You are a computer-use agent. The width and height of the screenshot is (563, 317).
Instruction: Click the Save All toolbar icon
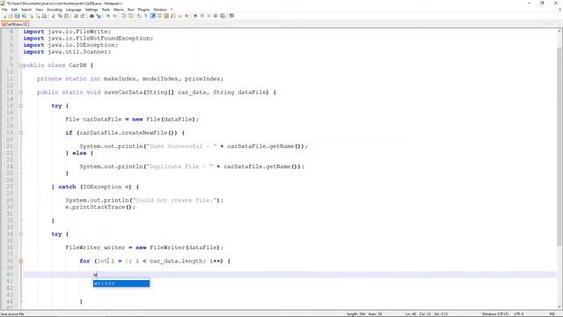tap(24, 16)
